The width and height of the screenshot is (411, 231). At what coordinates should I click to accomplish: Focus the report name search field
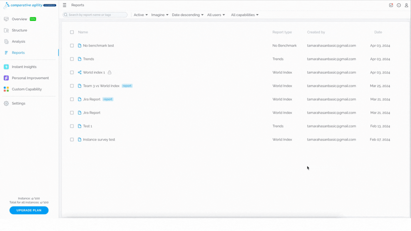(95, 15)
